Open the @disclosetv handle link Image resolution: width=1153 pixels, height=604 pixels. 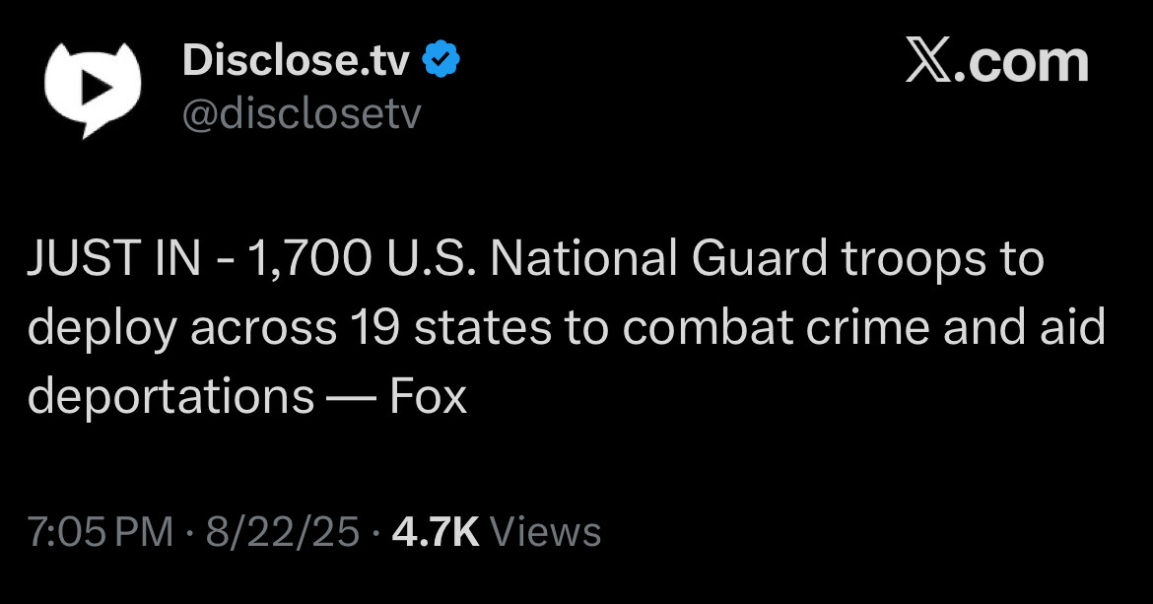coord(301,115)
